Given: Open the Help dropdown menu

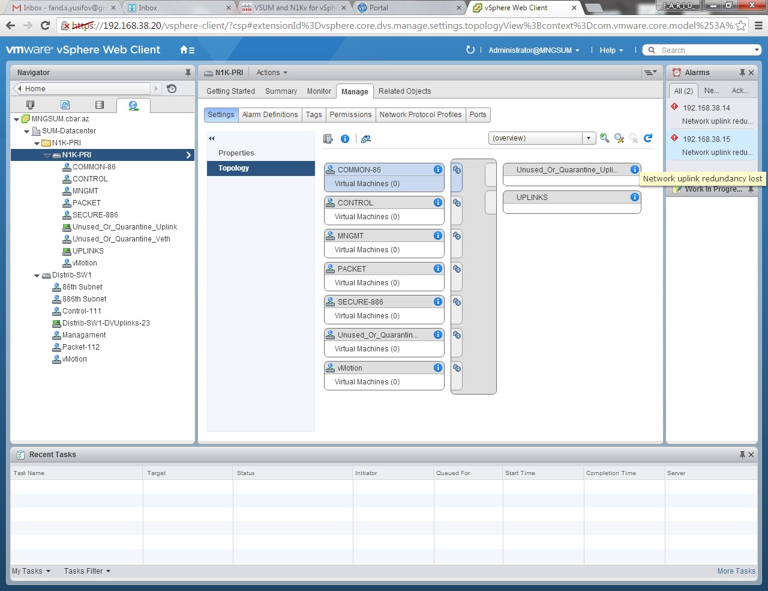Looking at the screenshot, I should (611, 50).
